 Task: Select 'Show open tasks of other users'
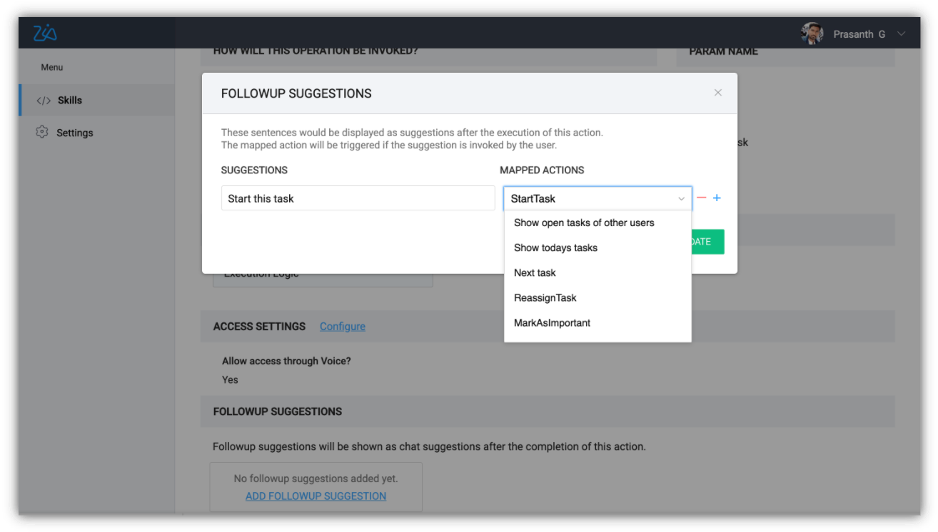pyautogui.click(x=584, y=222)
